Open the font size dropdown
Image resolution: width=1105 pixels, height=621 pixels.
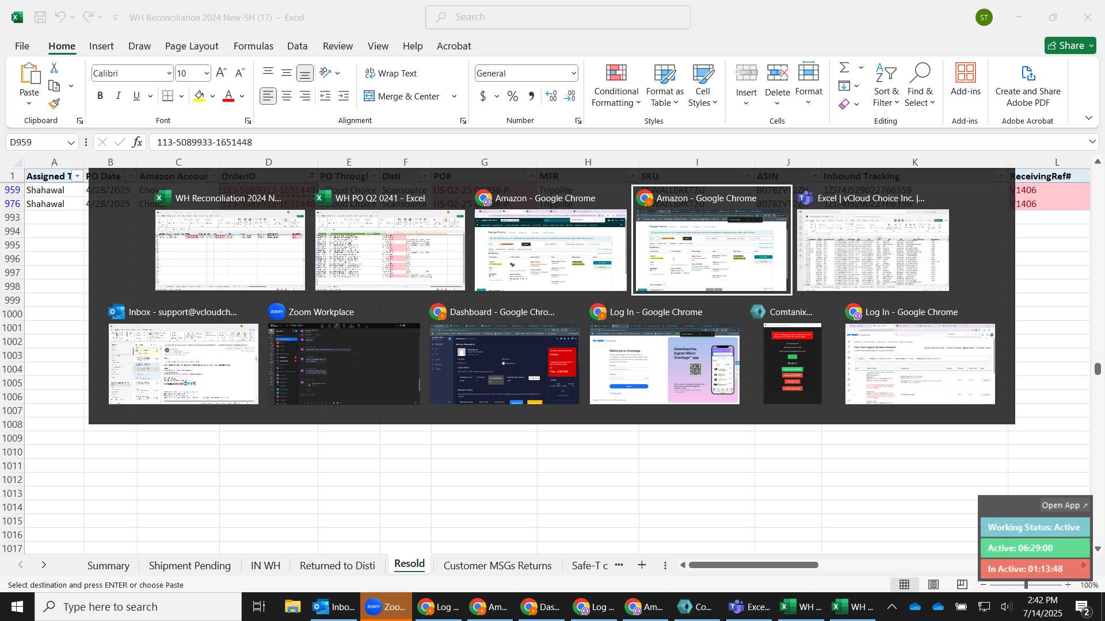[207, 73]
